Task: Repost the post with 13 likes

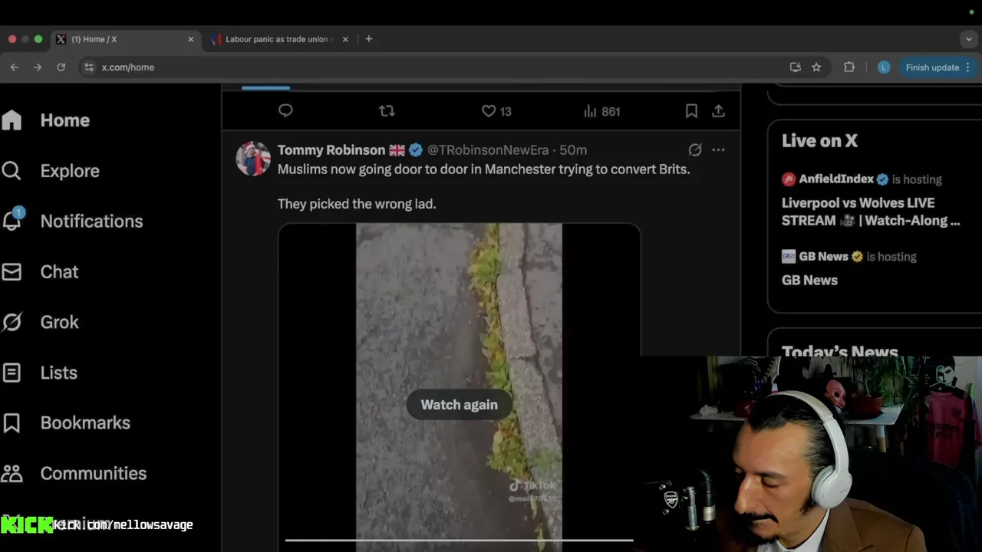Action: (x=387, y=111)
